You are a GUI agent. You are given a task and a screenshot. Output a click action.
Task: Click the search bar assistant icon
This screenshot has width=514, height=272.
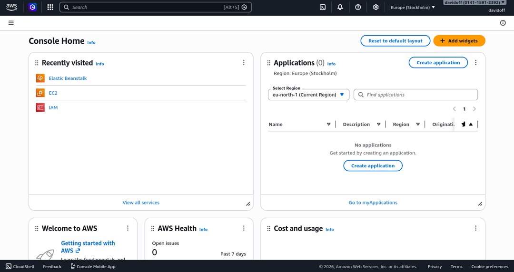244,7
